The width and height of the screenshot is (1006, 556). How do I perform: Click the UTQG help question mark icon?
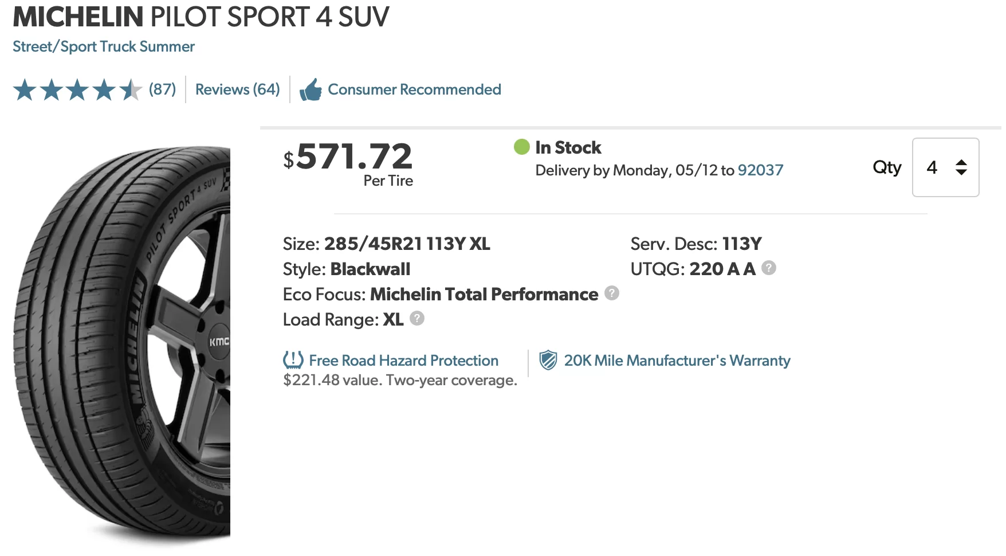point(769,268)
